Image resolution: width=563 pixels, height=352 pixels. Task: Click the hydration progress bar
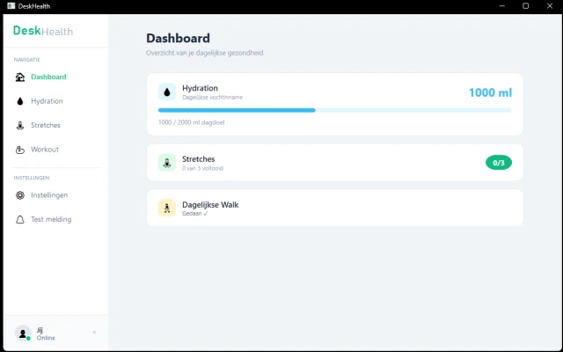click(335, 111)
